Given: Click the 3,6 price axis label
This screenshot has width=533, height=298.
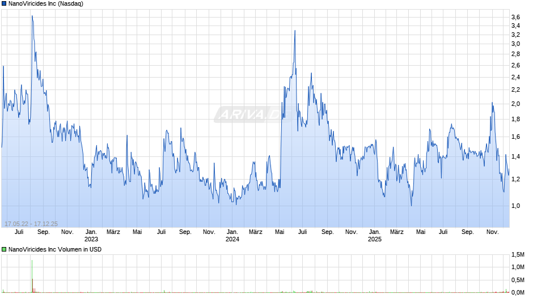Looking at the screenshot, I should 515,18.
